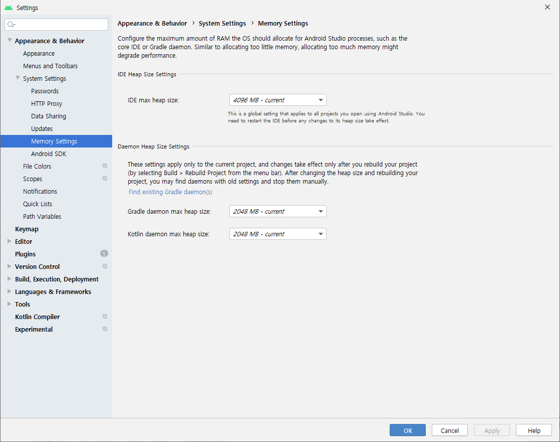
Task: Collapse the Appearance & Behavior section
Action: 10,41
